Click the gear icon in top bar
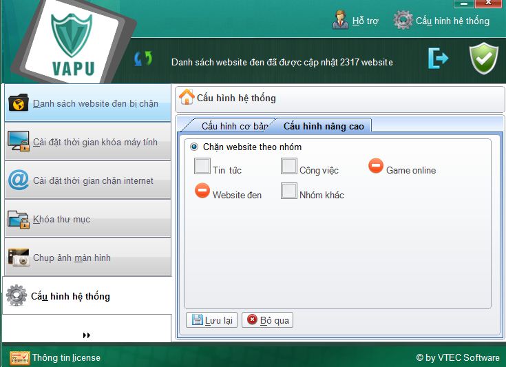This screenshot has height=367, width=506. [403, 20]
